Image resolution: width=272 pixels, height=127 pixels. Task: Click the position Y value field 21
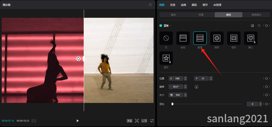tap(201, 79)
